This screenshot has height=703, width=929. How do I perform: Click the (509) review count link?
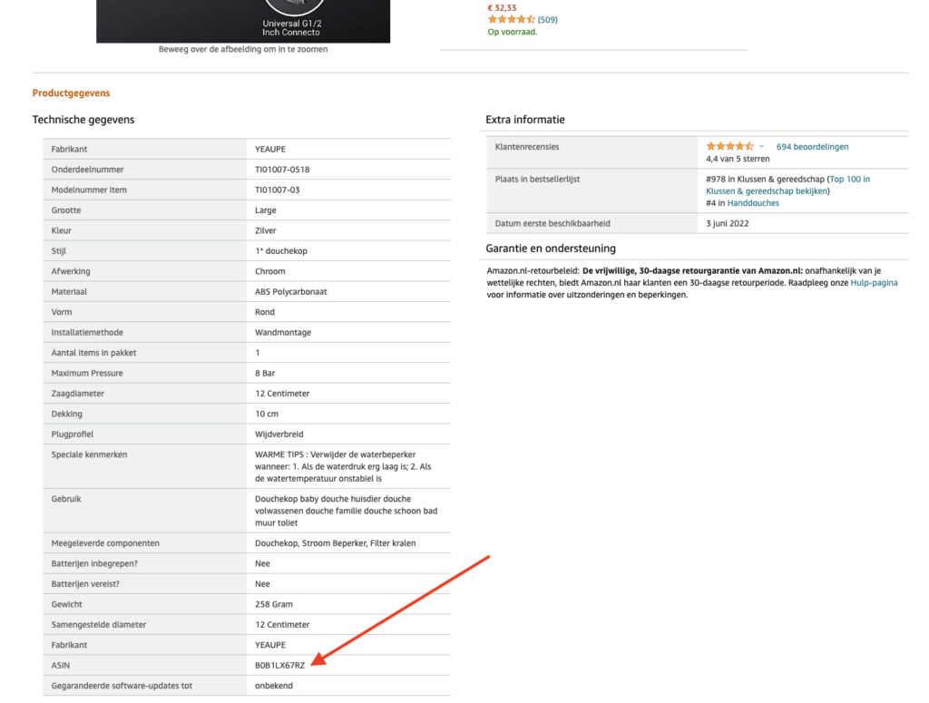tap(547, 20)
